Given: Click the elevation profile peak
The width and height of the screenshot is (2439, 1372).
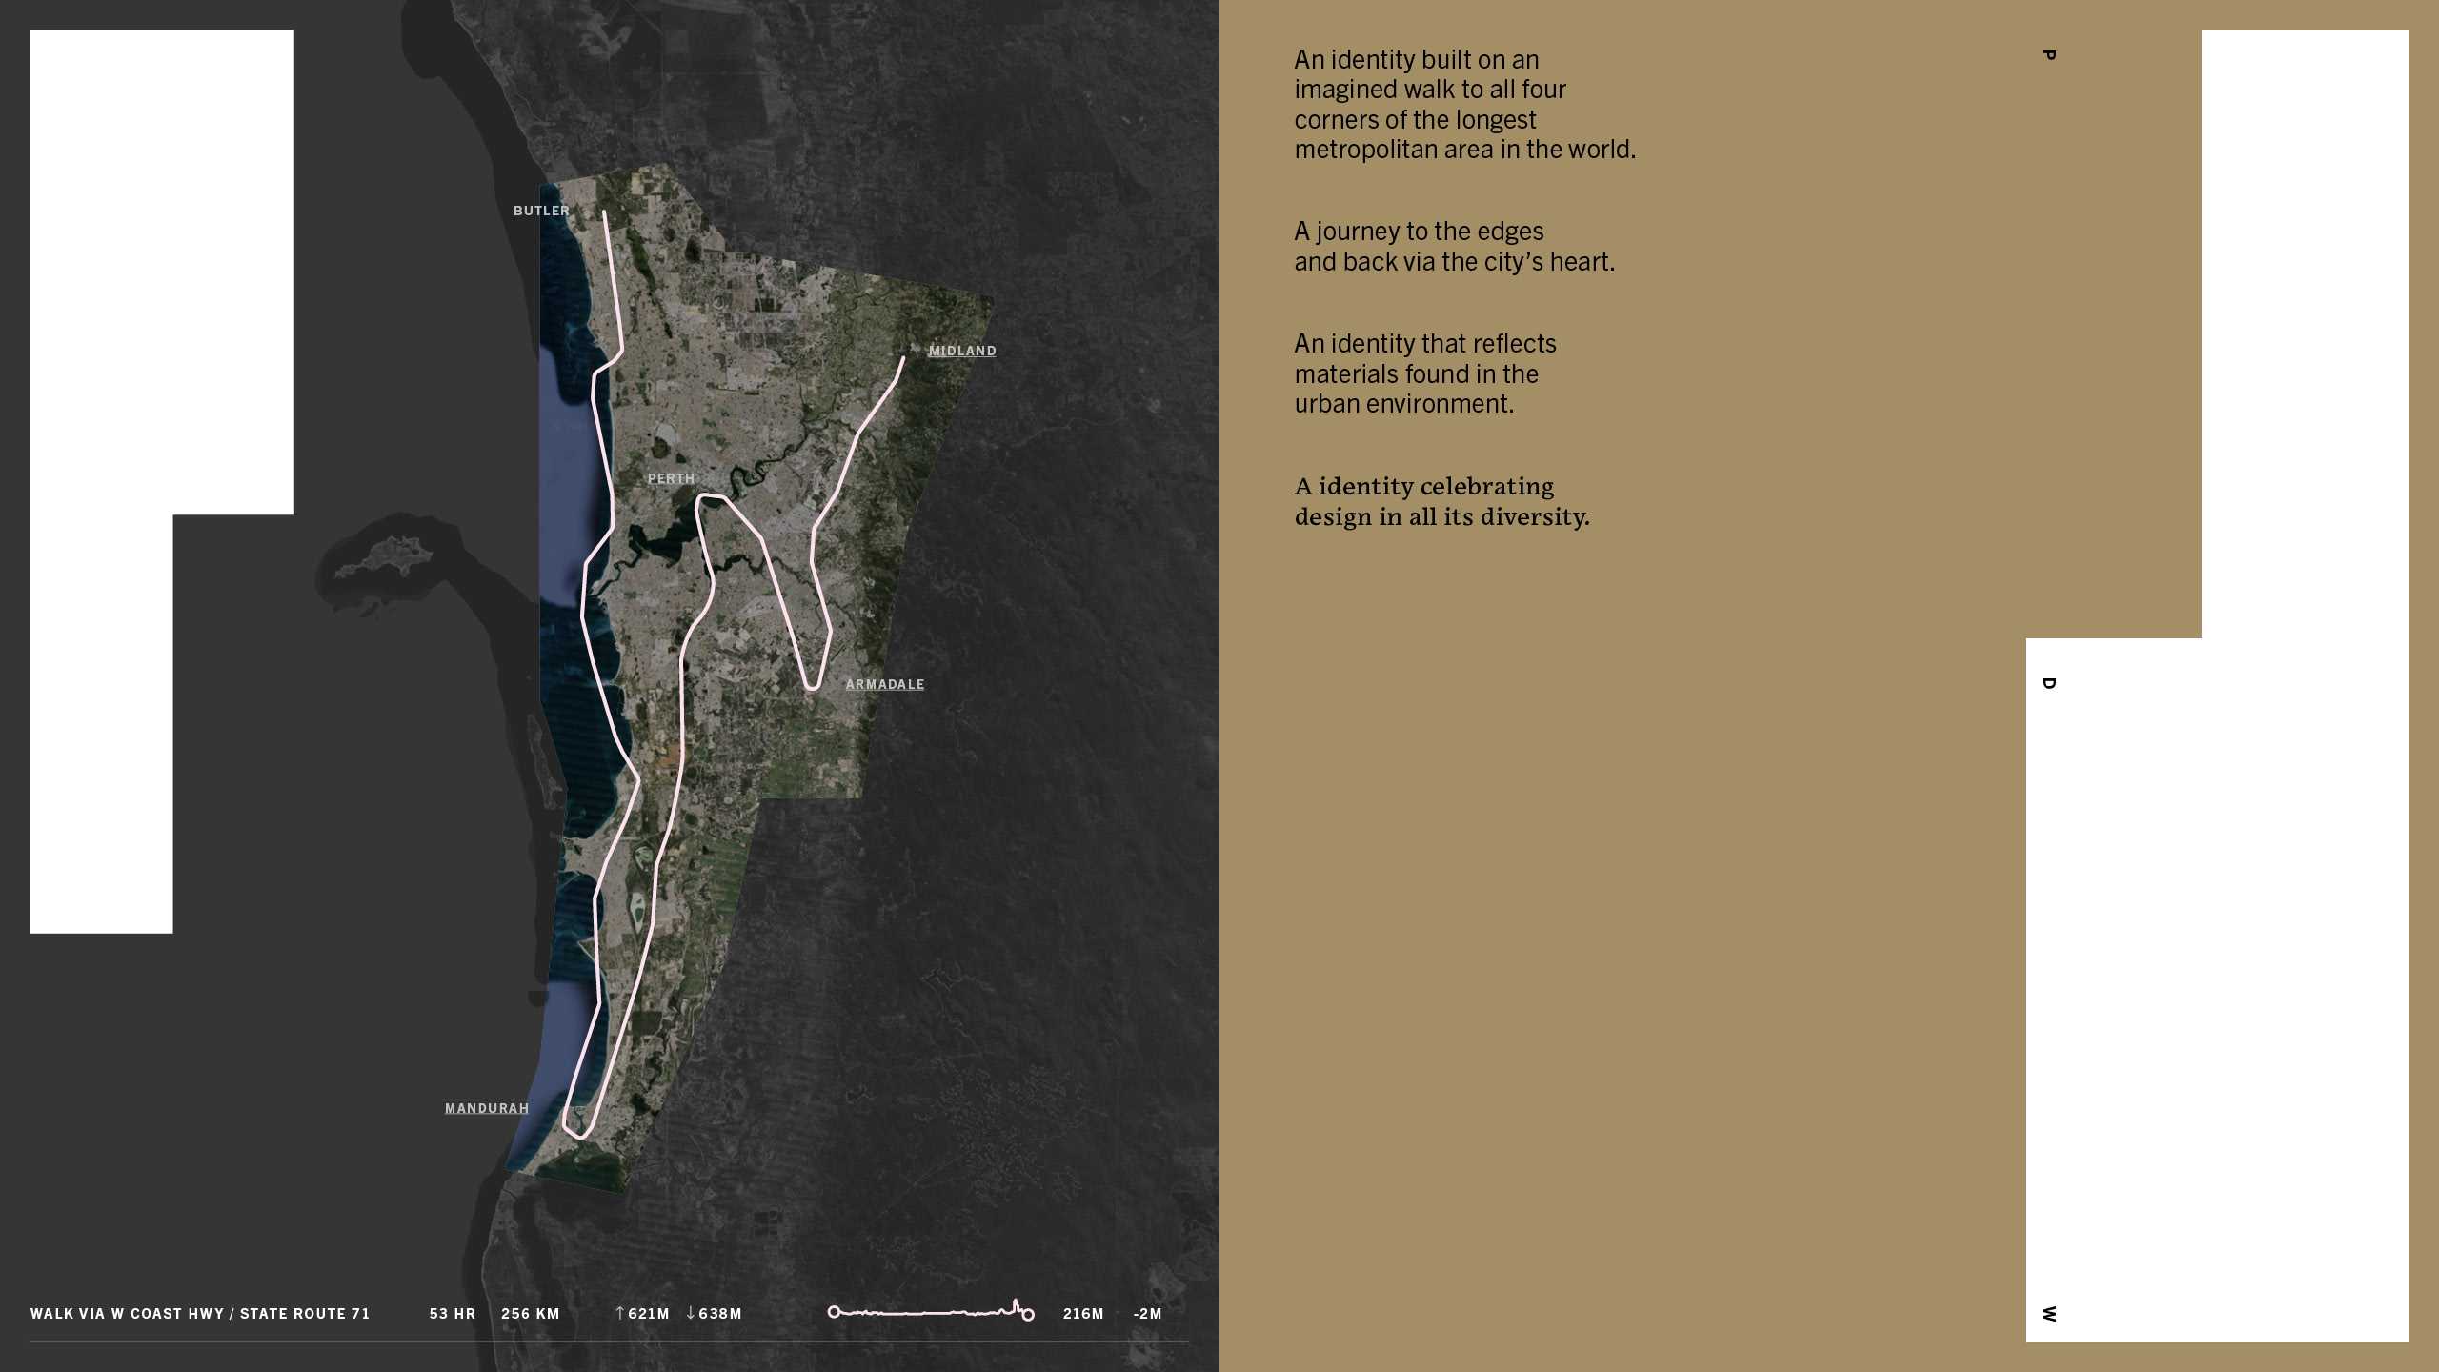Looking at the screenshot, I should tap(1016, 1301).
